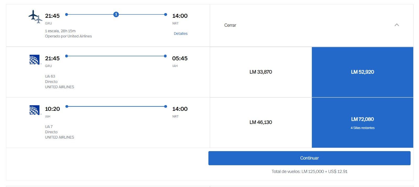Click the Total de vuelos summary text
Screen dimensions: 419x187
tap(309, 171)
